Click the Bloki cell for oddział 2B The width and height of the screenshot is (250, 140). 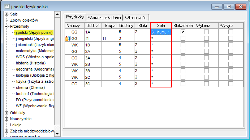pyautogui.click(x=142, y=64)
